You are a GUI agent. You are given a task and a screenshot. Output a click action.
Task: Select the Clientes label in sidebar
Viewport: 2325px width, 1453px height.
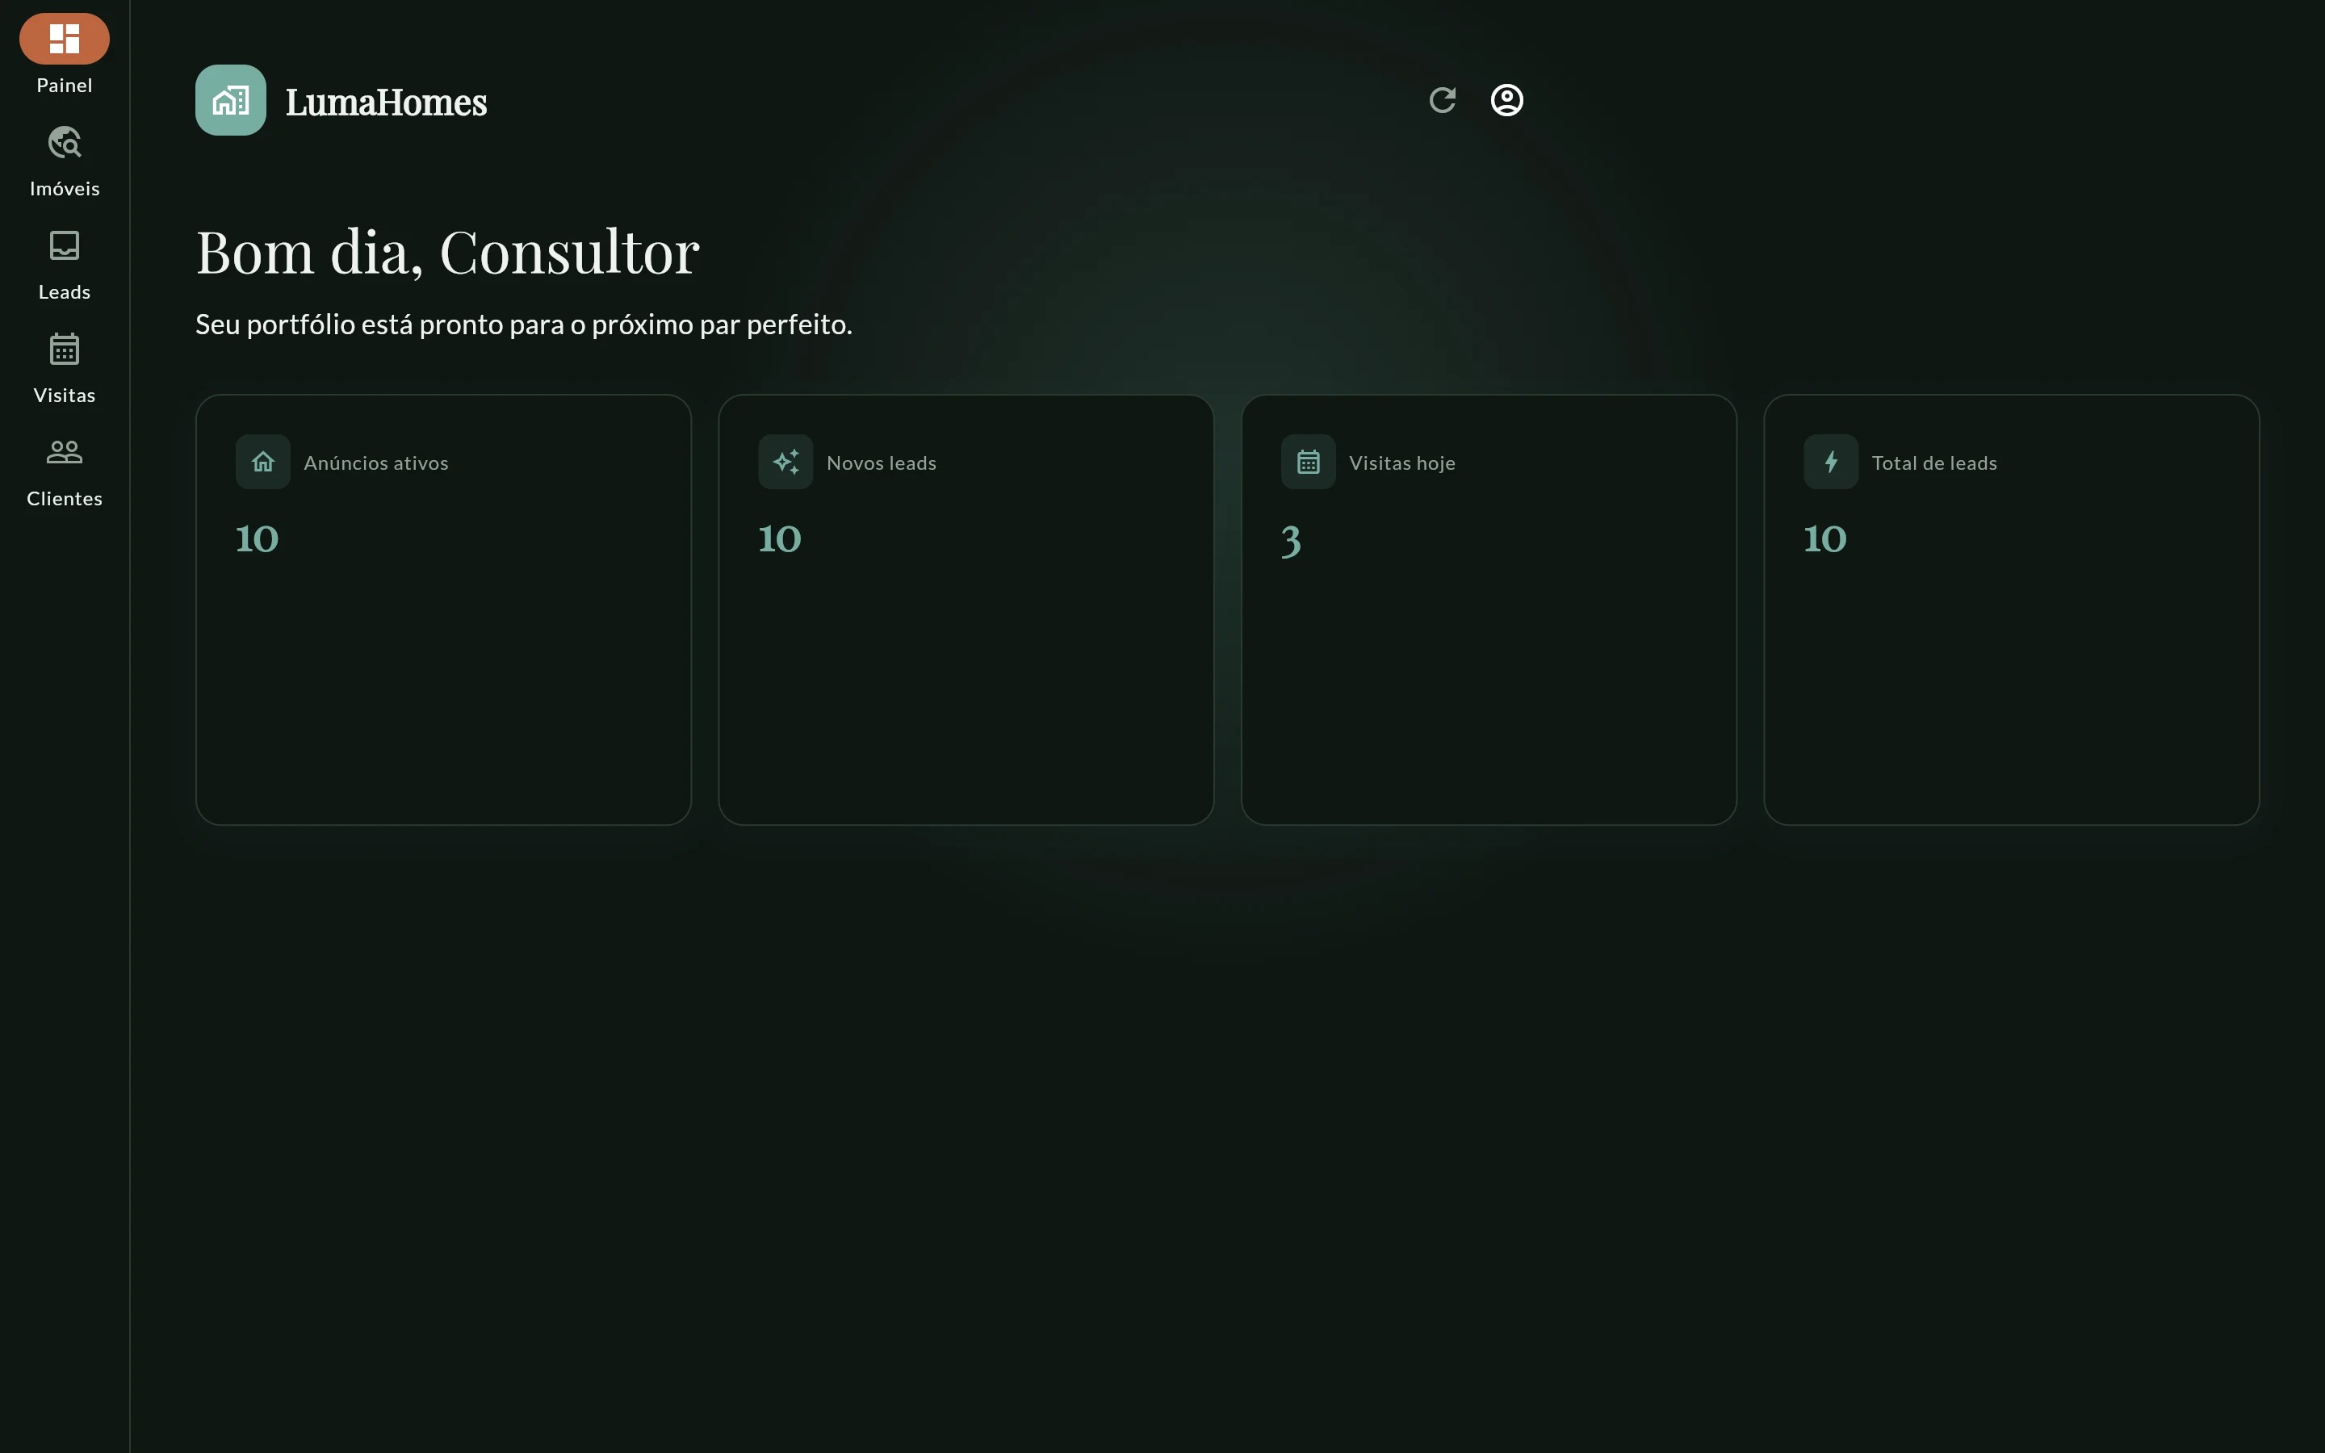pyautogui.click(x=65, y=499)
